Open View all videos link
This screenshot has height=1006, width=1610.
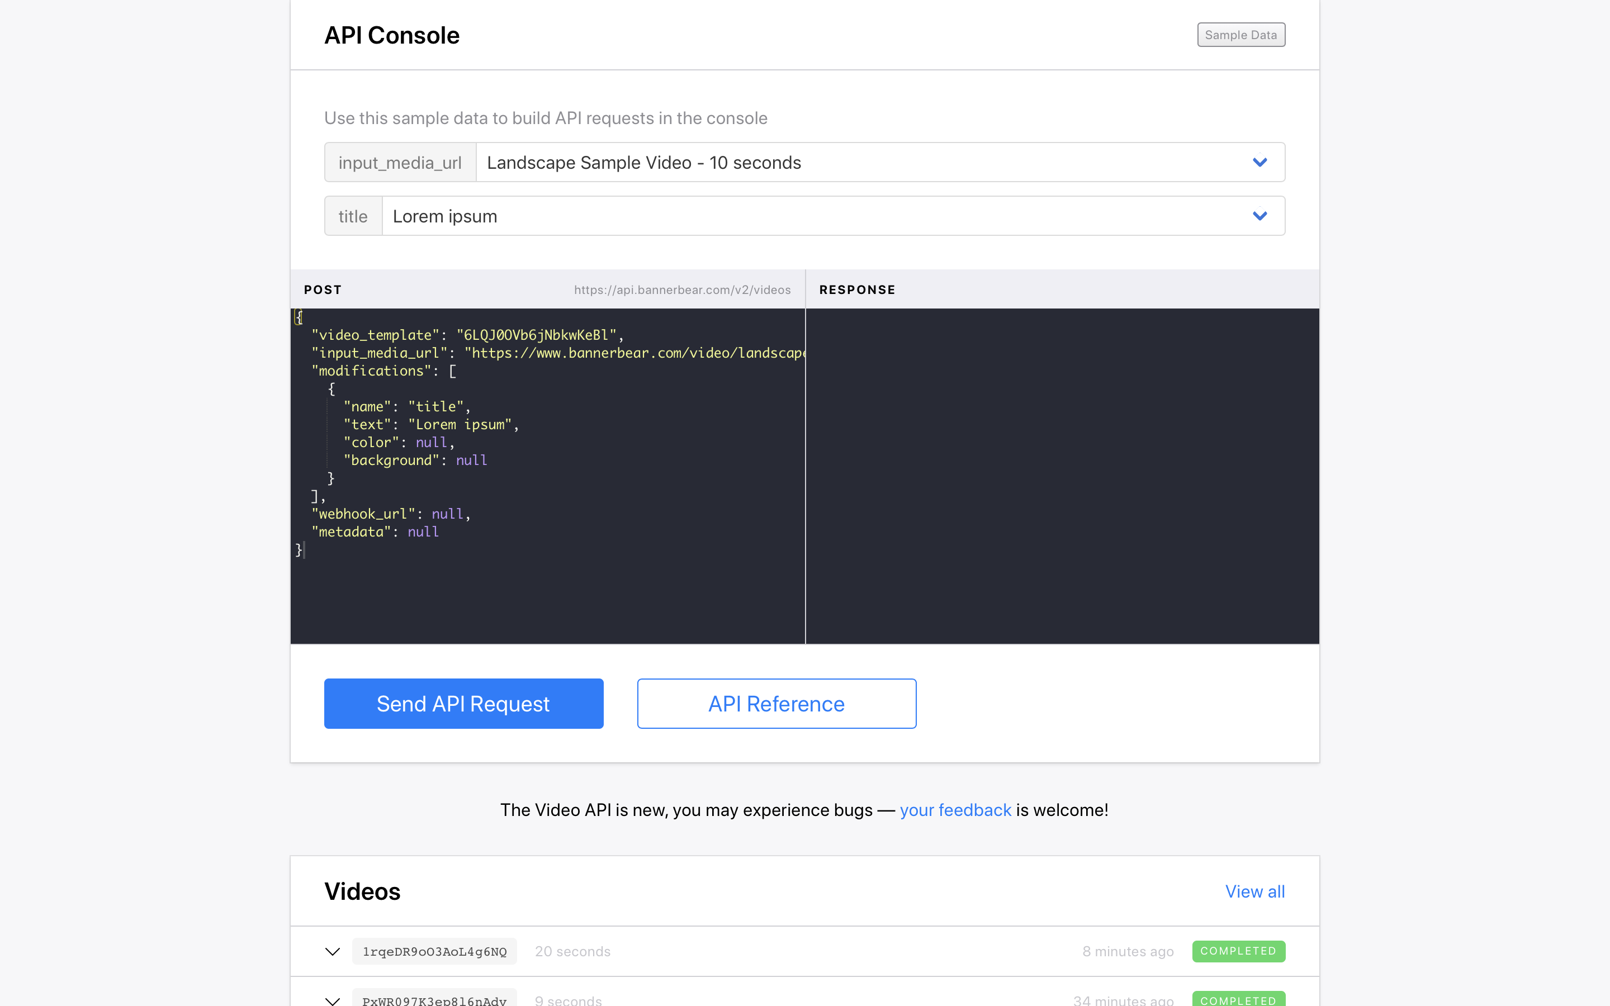(1254, 891)
